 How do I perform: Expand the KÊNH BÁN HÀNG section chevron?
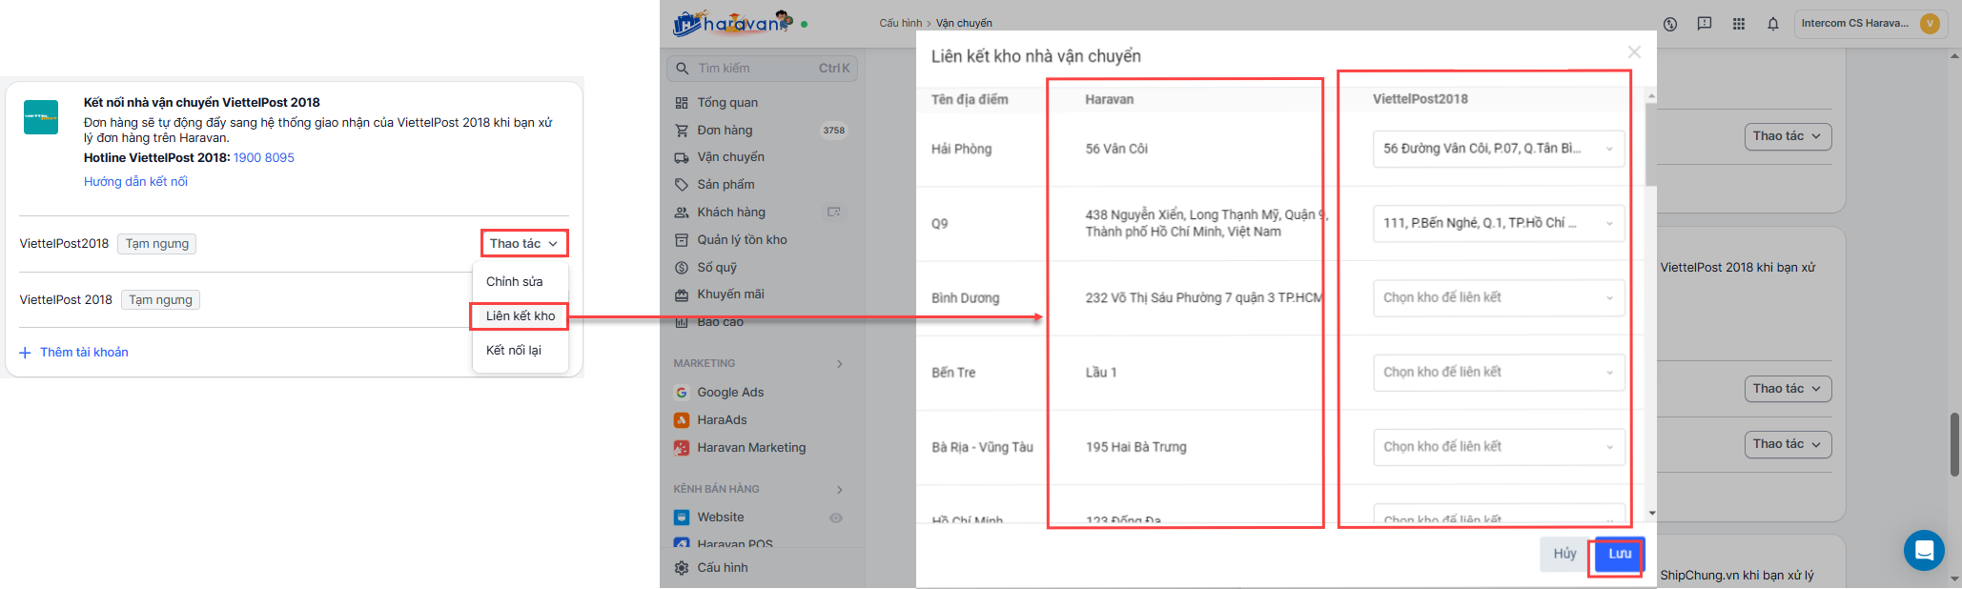click(x=840, y=490)
